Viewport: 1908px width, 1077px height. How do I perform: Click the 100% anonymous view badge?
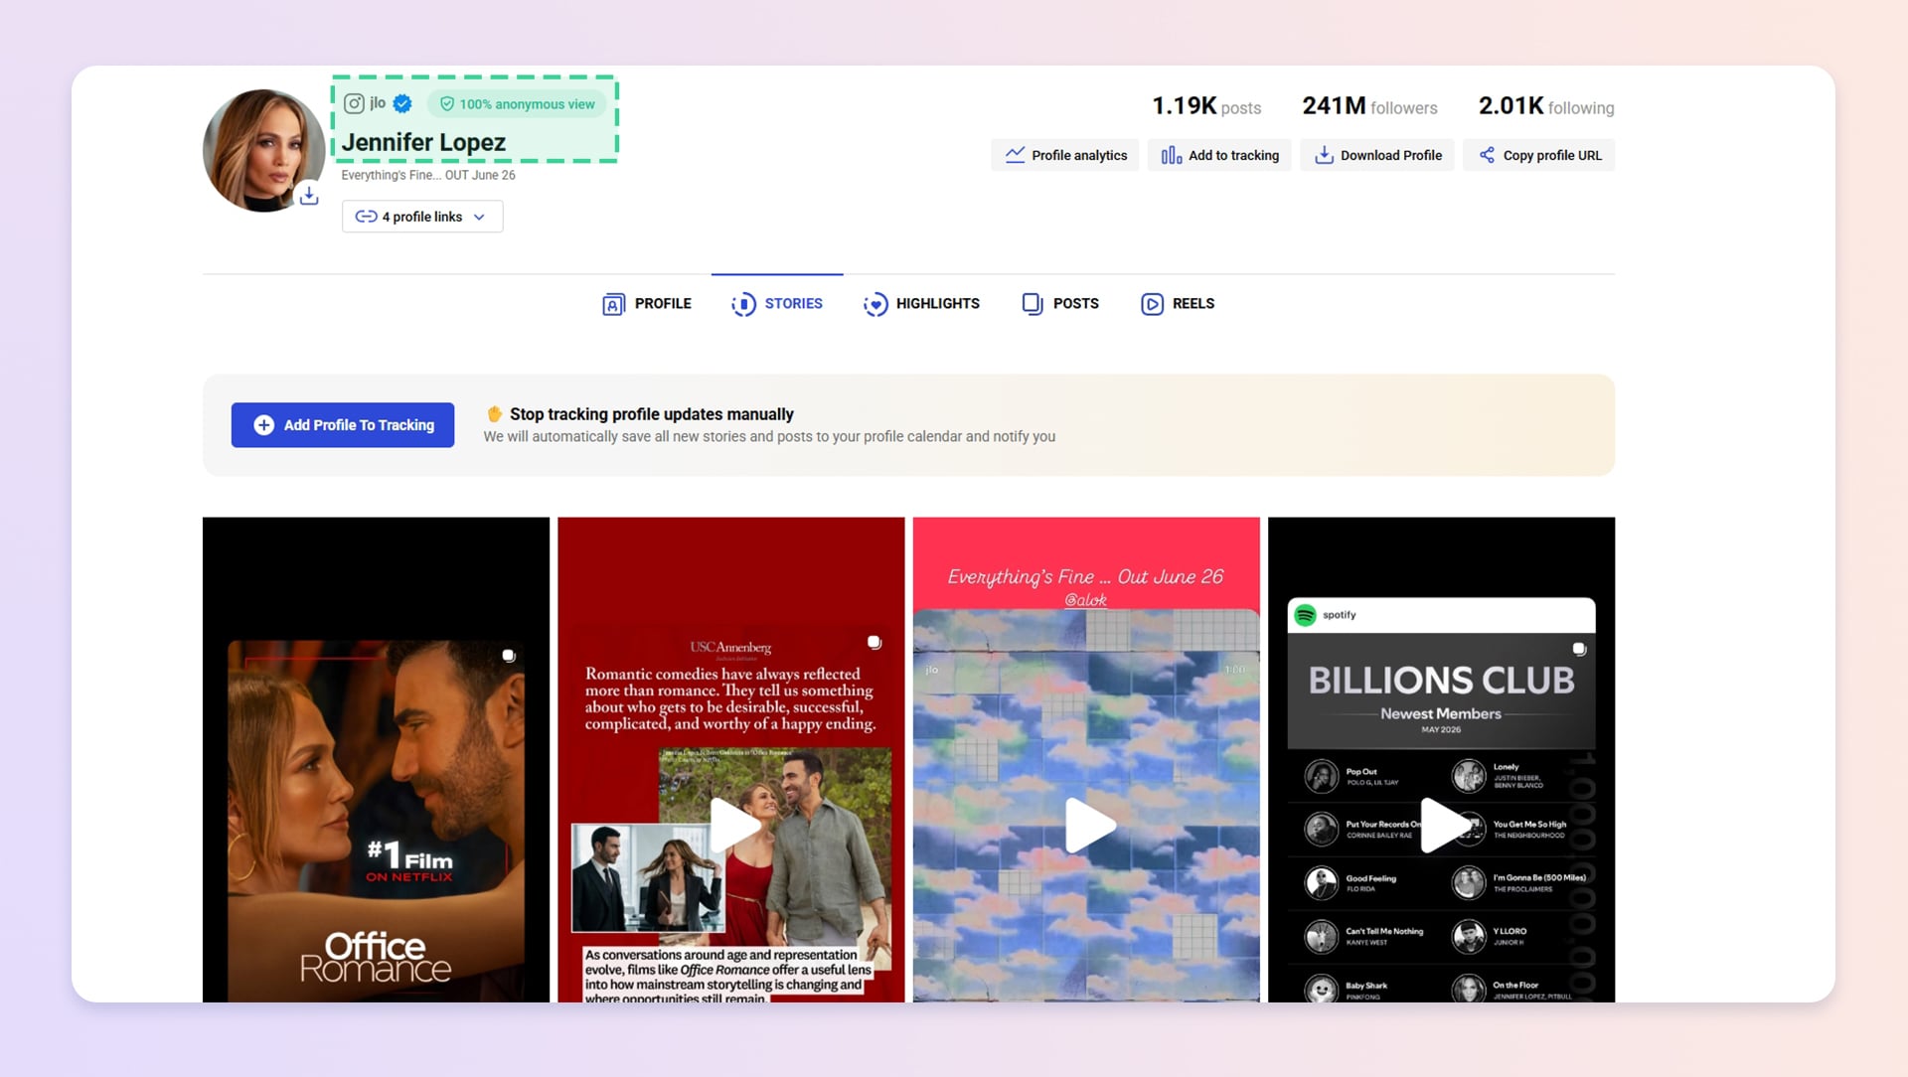(x=517, y=103)
